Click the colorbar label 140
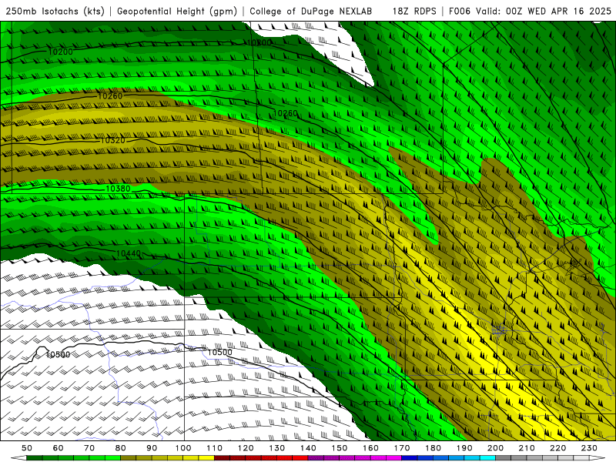The height and width of the screenshot is (462, 616). pyautogui.click(x=309, y=448)
